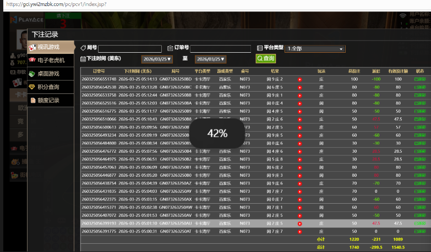Expand the 平台类型 dropdown showing 1.全部
Viewport: 431px width, 252px height.
(315, 49)
